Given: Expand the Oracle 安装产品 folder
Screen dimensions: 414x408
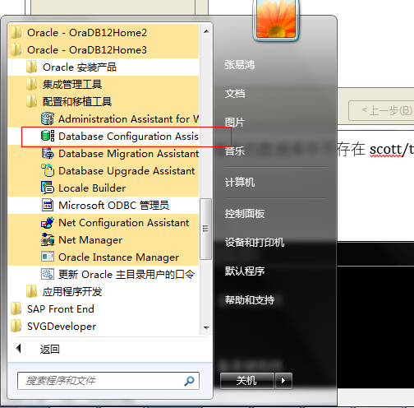Looking at the screenshot, I should tap(103, 67).
